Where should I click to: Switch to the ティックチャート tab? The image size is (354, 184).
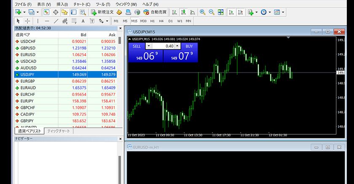[x=59, y=131]
